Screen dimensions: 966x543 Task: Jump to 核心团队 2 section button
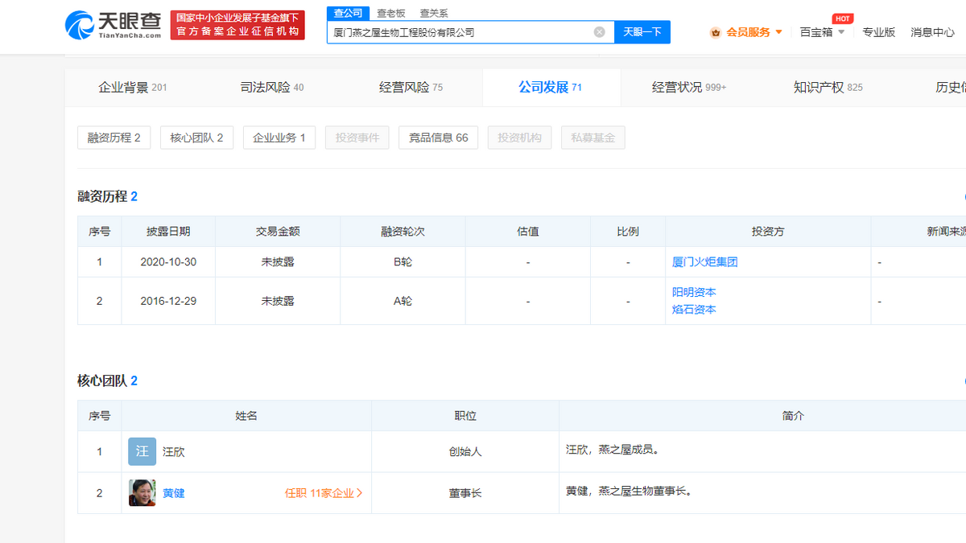click(196, 138)
